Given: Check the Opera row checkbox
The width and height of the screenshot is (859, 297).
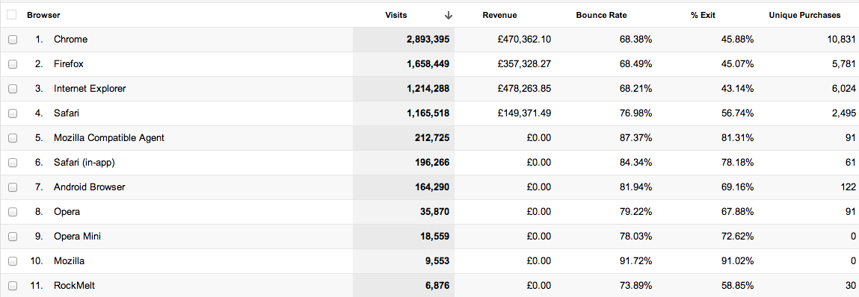Looking at the screenshot, I should [x=13, y=212].
